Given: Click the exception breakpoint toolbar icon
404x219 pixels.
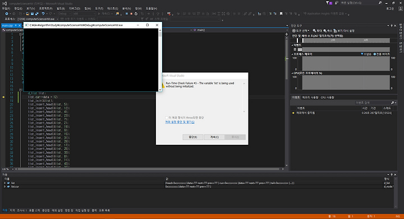Looking at the screenshot, I should [169, 13].
